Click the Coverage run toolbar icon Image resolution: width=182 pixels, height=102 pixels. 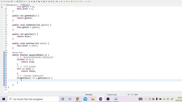[x=39, y=1]
